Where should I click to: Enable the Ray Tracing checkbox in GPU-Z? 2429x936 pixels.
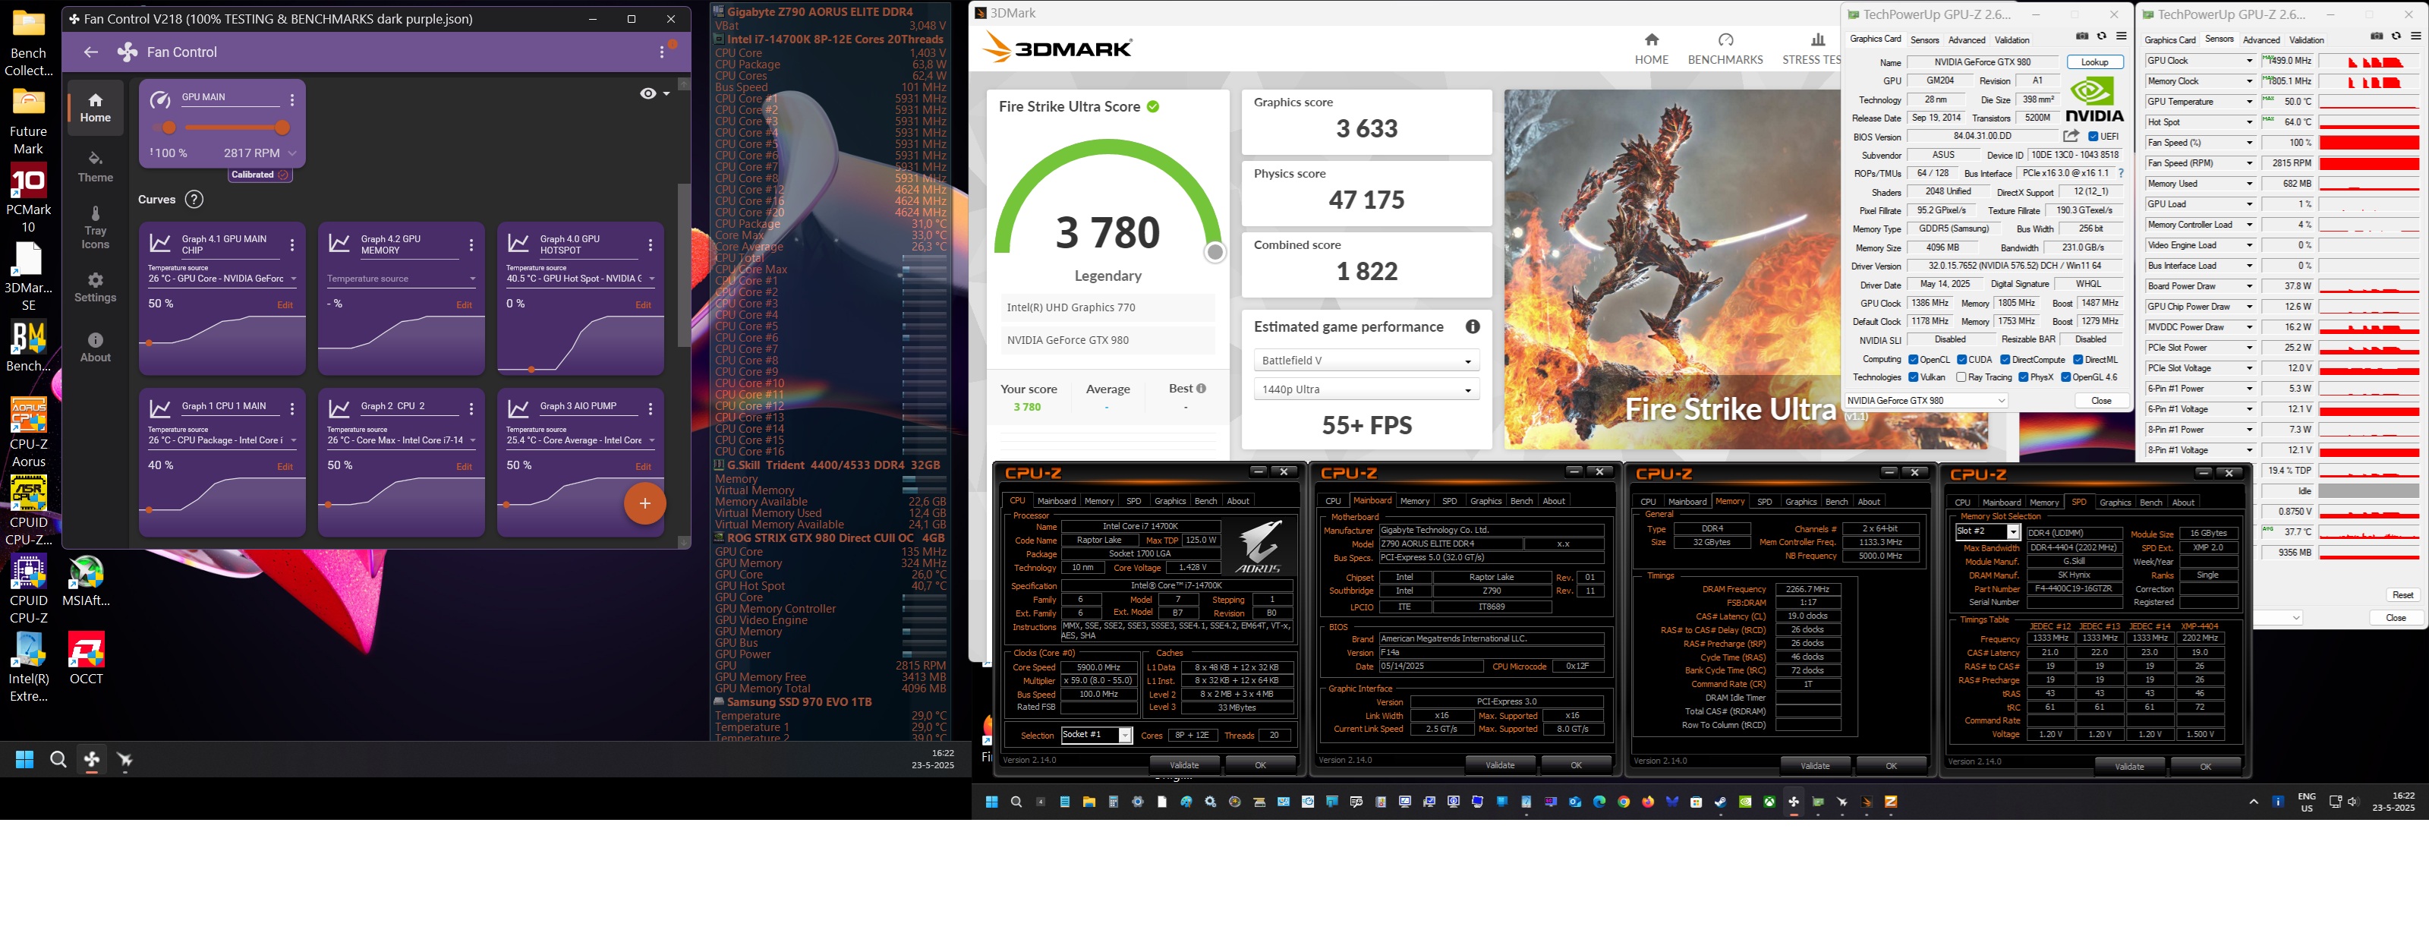coord(1961,377)
